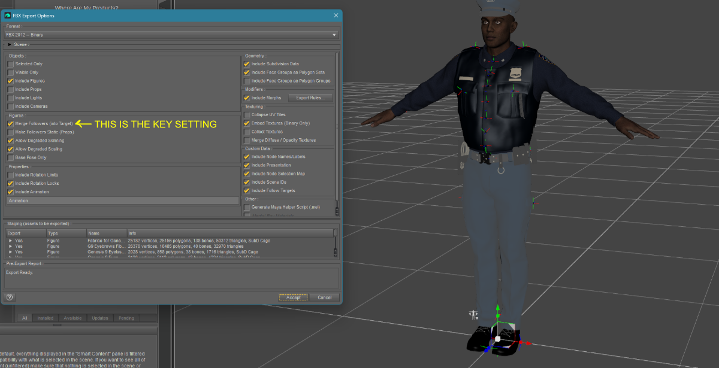This screenshot has width=719, height=368.
Task: Click the translate gizmo at figure's feet
Action: tap(497, 338)
